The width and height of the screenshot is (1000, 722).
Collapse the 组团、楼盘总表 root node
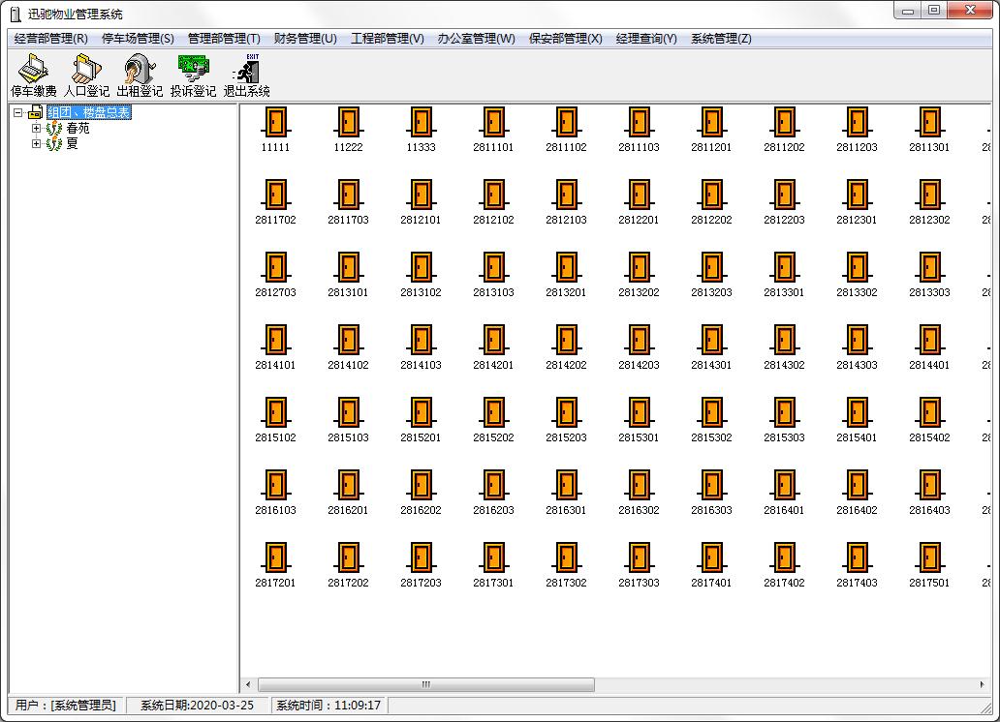[18, 113]
